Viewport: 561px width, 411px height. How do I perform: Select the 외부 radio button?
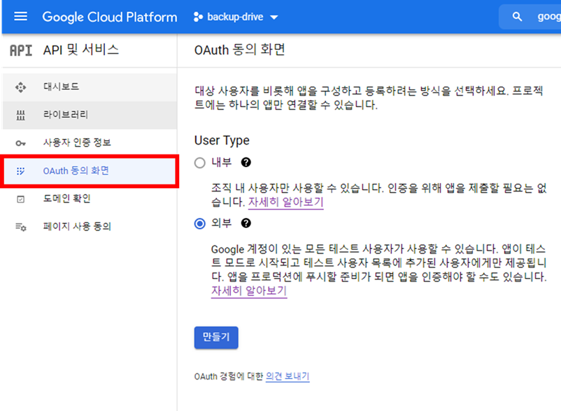coord(199,224)
